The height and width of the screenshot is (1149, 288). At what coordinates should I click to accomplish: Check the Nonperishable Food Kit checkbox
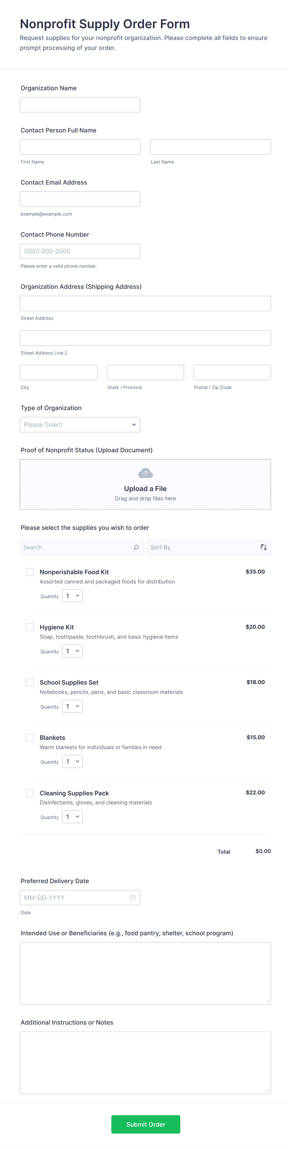30,572
